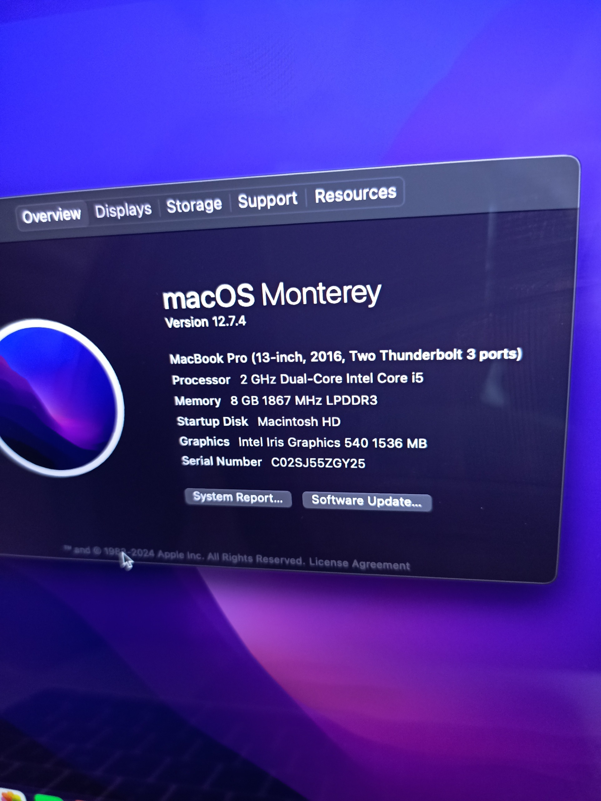601x801 pixels.
Task: Open Software Update
Action: 366,502
